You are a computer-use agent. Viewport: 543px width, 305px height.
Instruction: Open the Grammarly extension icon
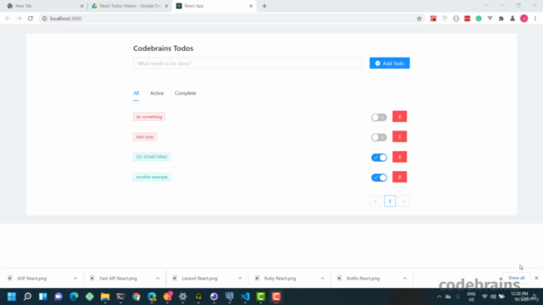[479, 19]
